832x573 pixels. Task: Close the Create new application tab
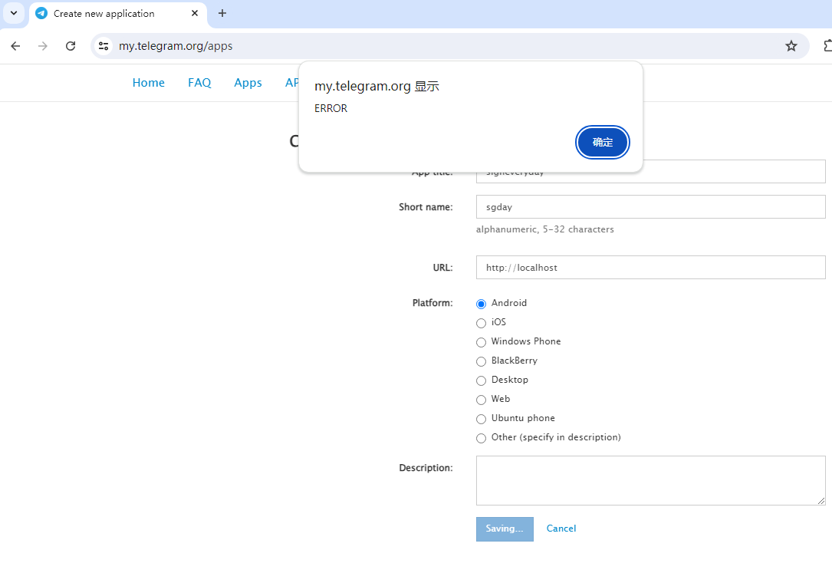(195, 13)
